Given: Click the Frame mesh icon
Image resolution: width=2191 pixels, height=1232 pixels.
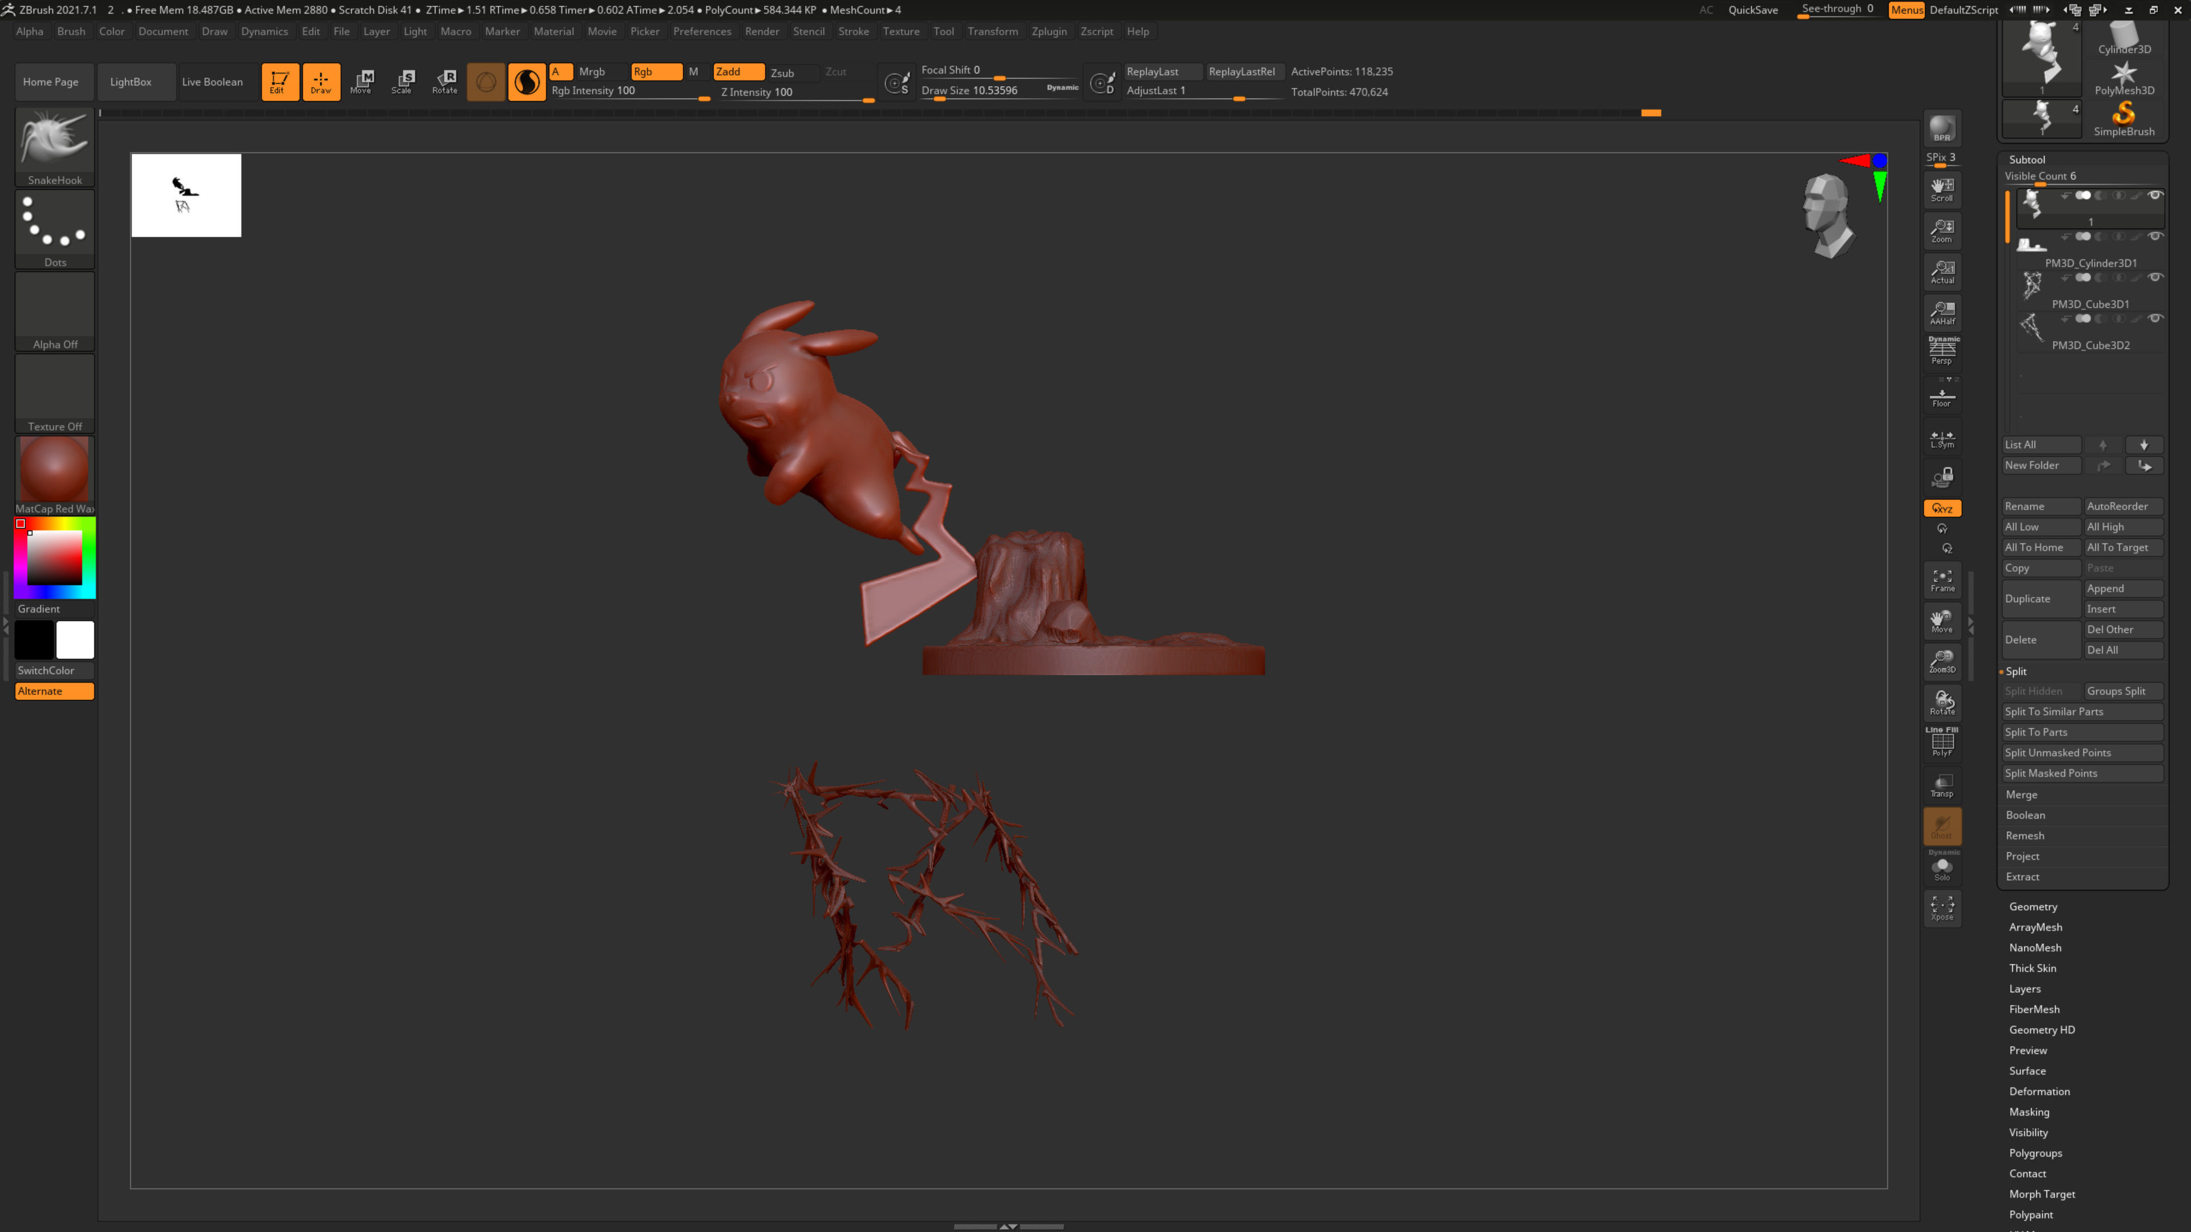Looking at the screenshot, I should (1942, 580).
